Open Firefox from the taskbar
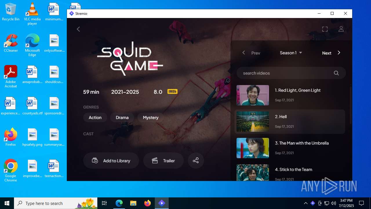This screenshot has height=209, width=371. click(x=147, y=203)
